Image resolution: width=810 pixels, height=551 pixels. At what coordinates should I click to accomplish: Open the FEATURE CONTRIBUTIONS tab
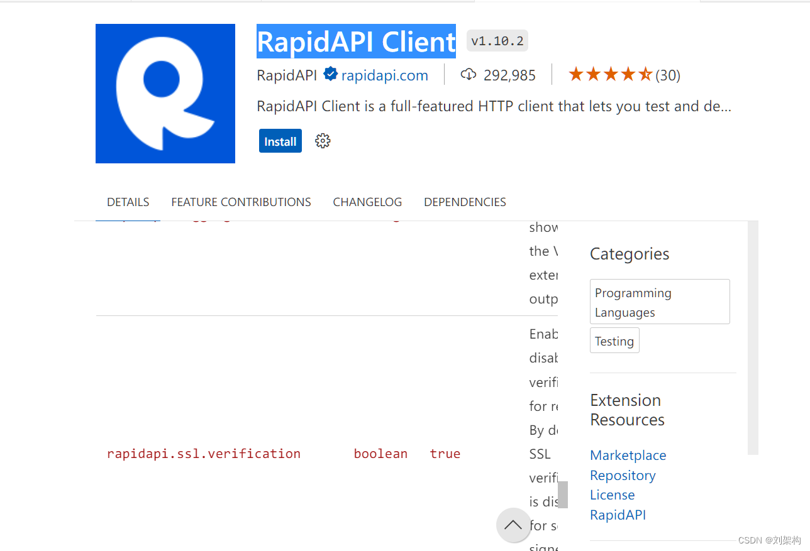pos(241,202)
